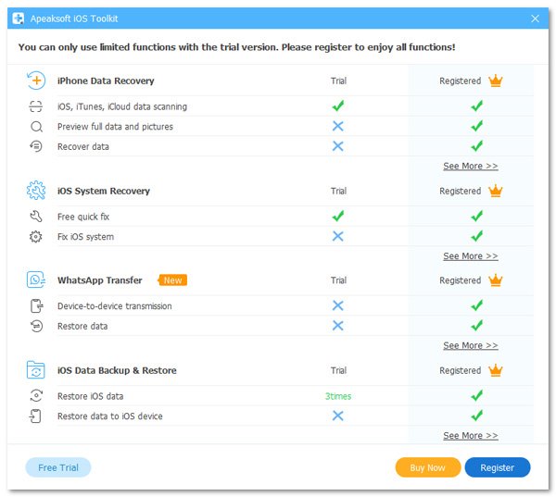This screenshot has height=497, width=556.
Task: Click the Restore data to iOS device label
Action: click(110, 416)
